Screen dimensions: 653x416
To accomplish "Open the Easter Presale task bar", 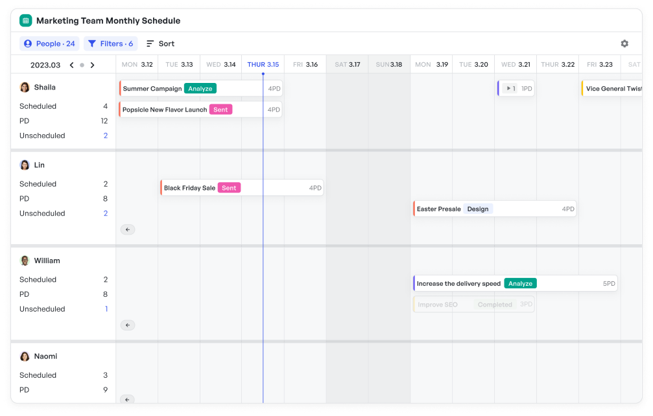I will point(495,209).
